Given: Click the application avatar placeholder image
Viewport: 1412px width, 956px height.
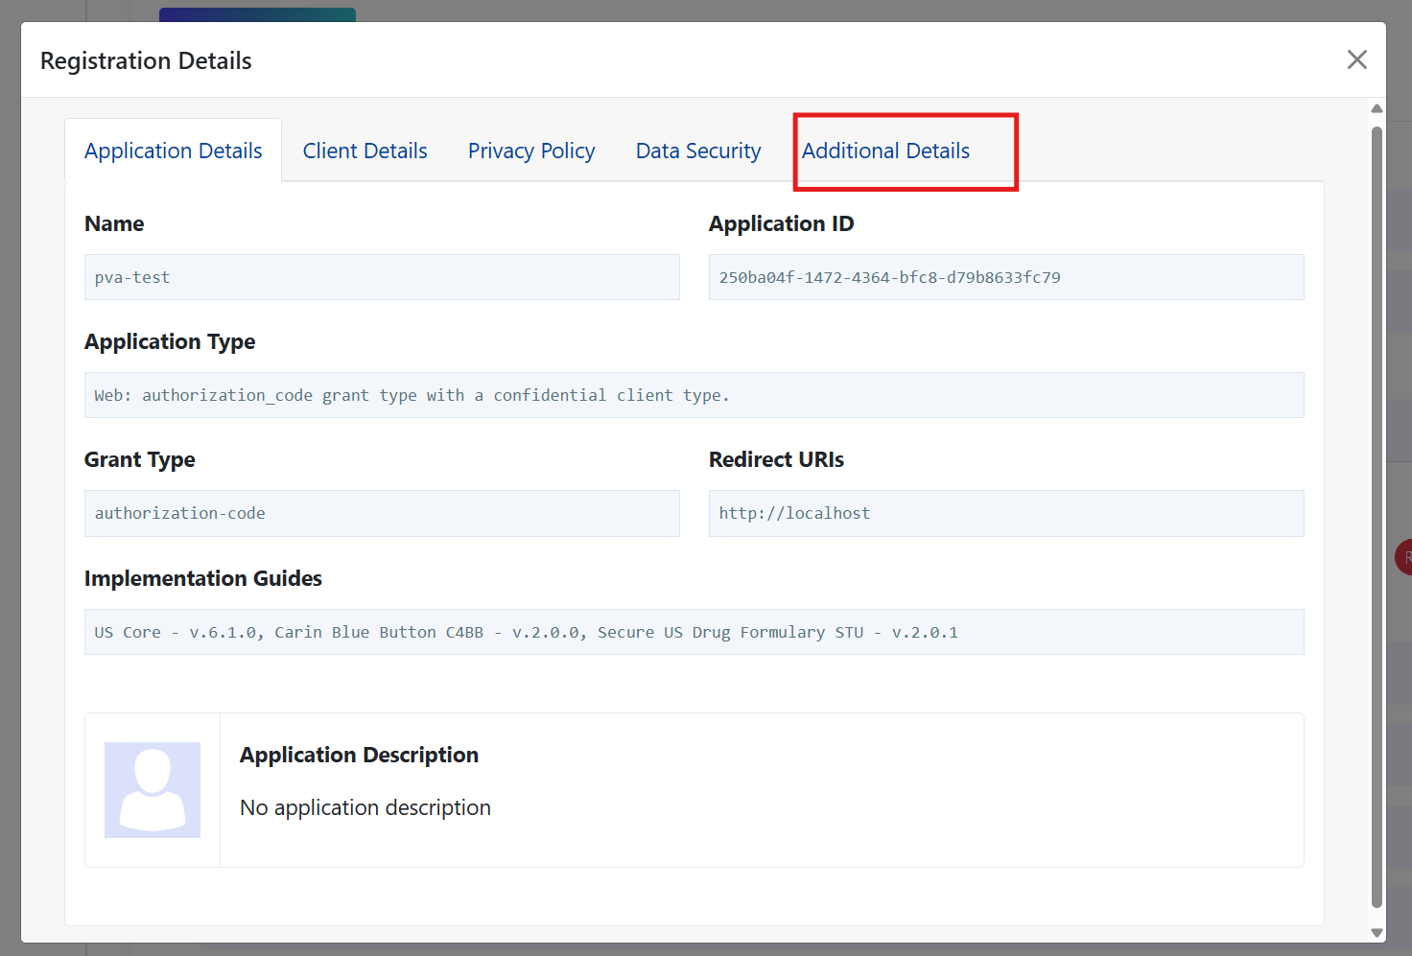Looking at the screenshot, I should (x=153, y=790).
